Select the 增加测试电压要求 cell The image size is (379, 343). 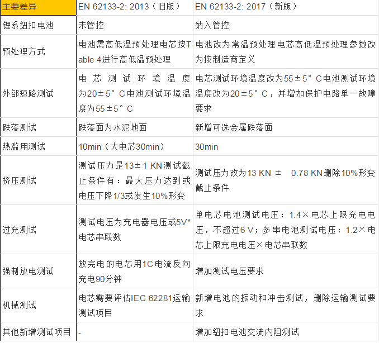pos(230,271)
